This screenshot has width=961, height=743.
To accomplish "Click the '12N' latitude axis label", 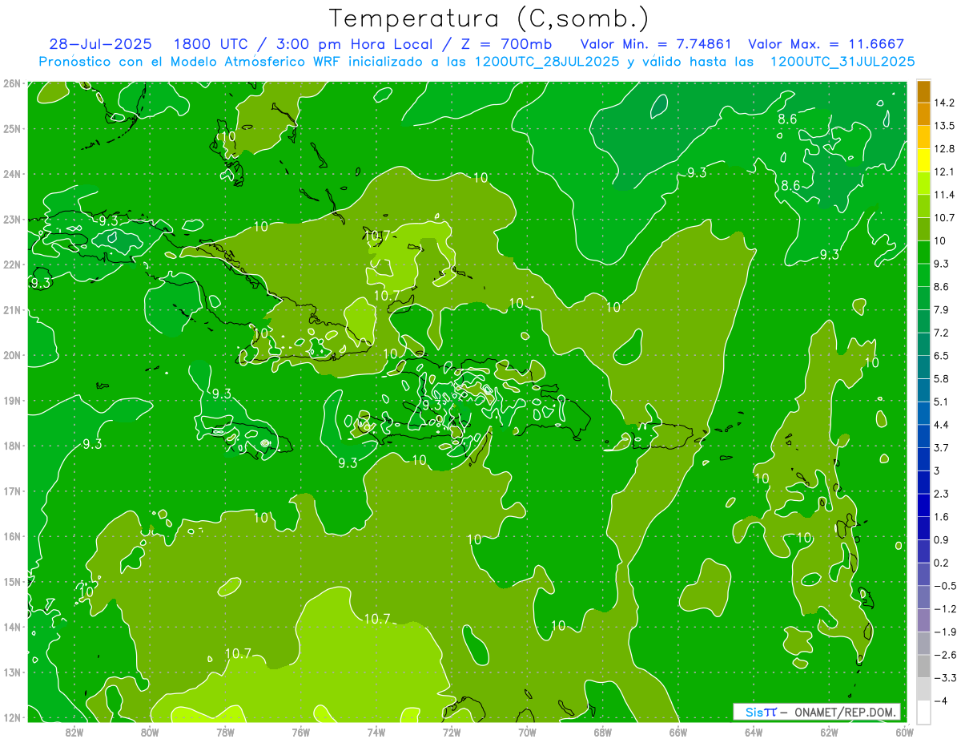I will click(x=12, y=717).
